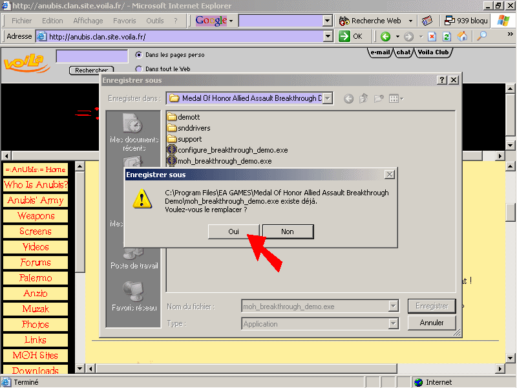Open the Who Is Anubis? link
Screen dimensions: 517x388
(x=36, y=185)
